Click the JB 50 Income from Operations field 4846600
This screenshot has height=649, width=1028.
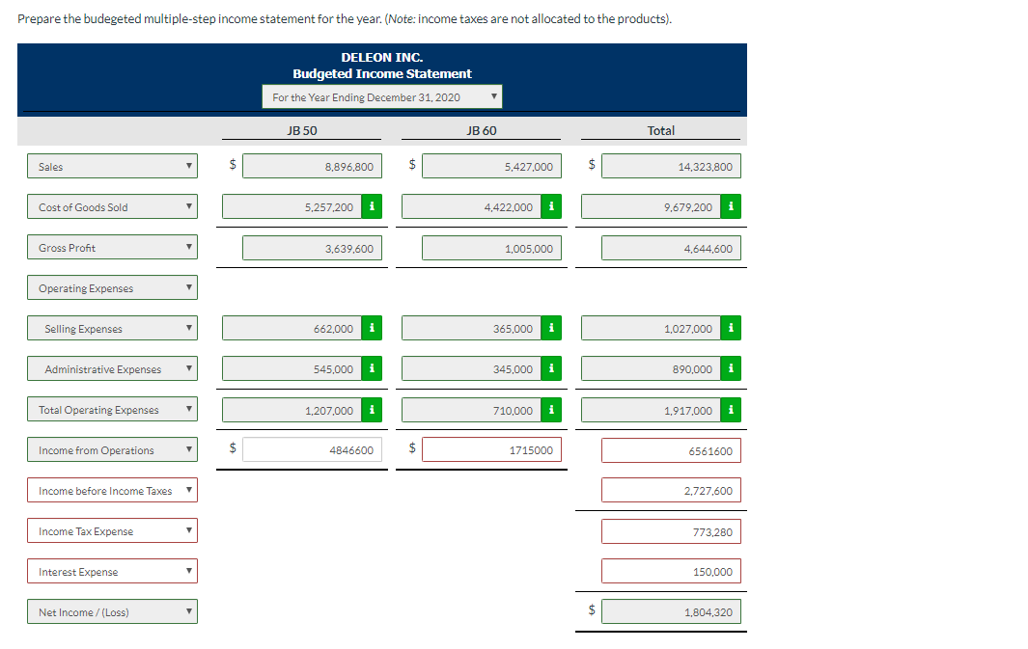coord(312,450)
